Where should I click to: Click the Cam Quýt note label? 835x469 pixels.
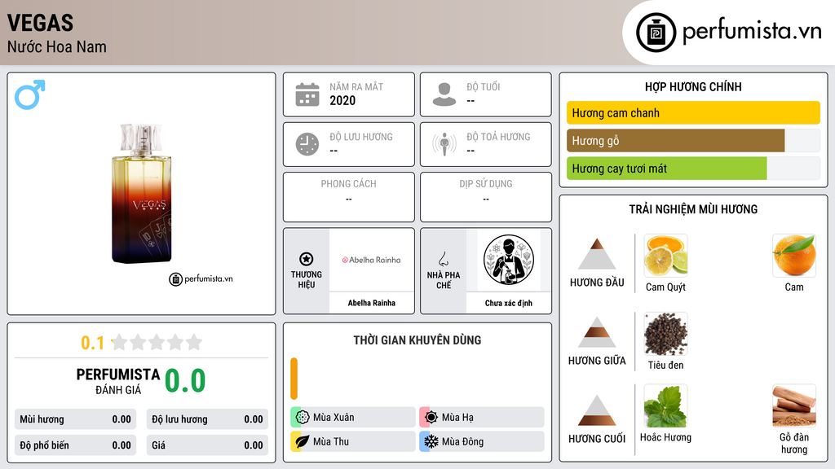[665, 287]
